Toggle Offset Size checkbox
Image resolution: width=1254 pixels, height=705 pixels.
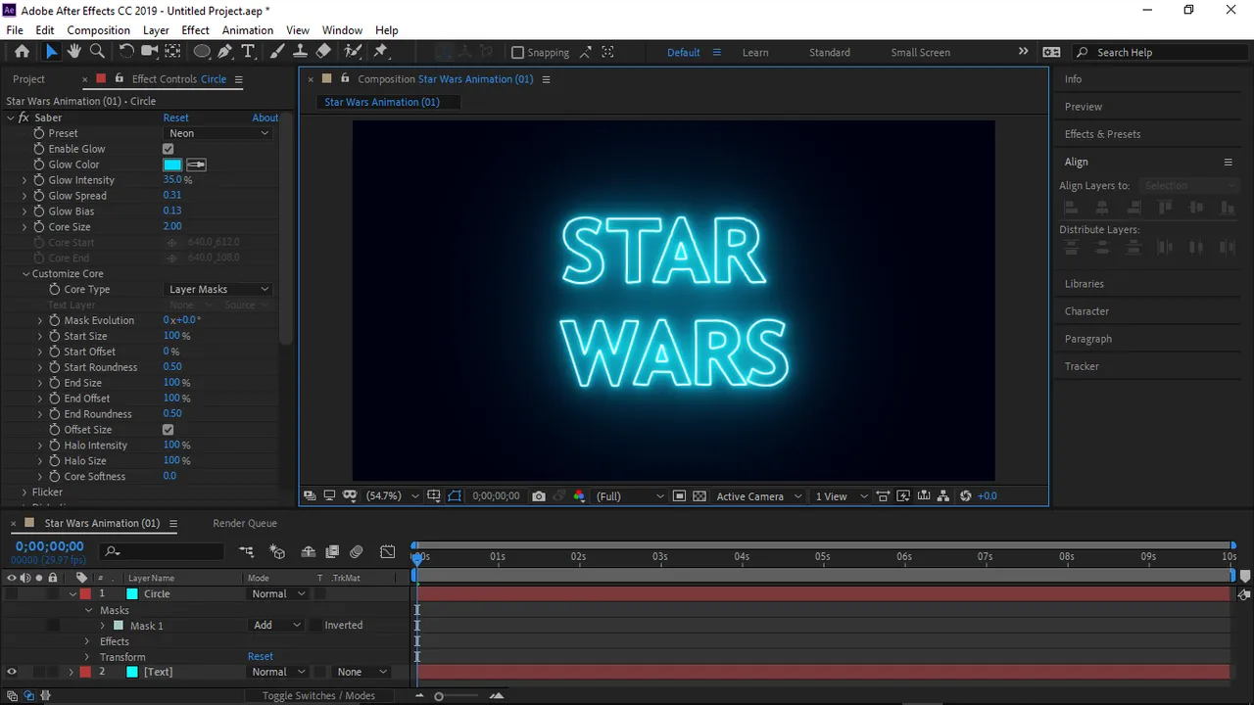click(x=169, y=430)
